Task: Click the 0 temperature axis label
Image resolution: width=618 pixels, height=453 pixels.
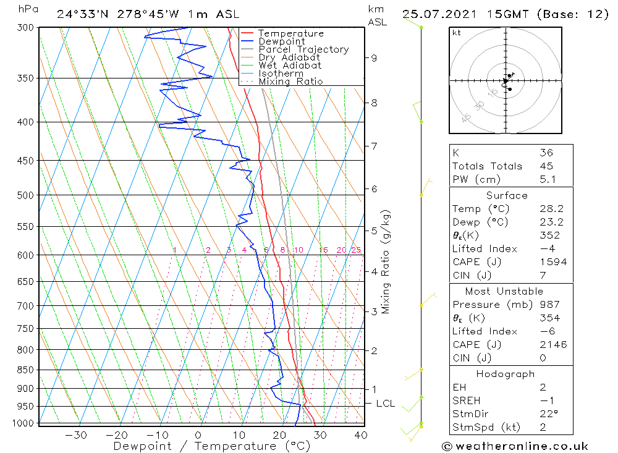Action: click(198, 435)
